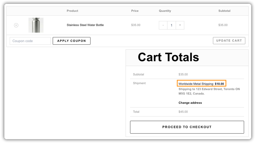The image size is (255, 143).
Task: Click the Quantity column header
Action: click(165, 11)
